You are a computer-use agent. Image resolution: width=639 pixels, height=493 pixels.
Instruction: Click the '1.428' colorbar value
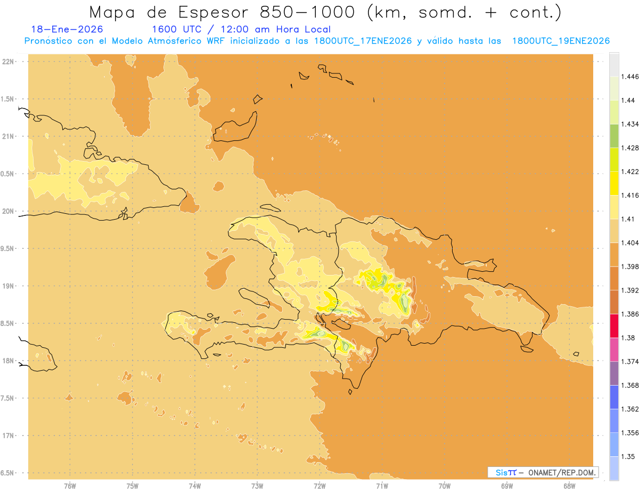630,148
